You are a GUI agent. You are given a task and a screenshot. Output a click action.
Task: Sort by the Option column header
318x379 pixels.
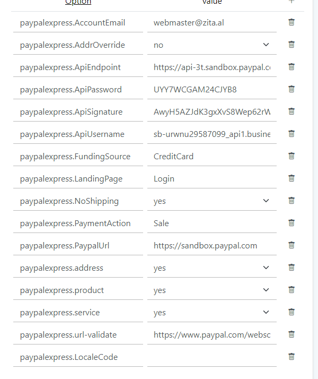point(78,2)
